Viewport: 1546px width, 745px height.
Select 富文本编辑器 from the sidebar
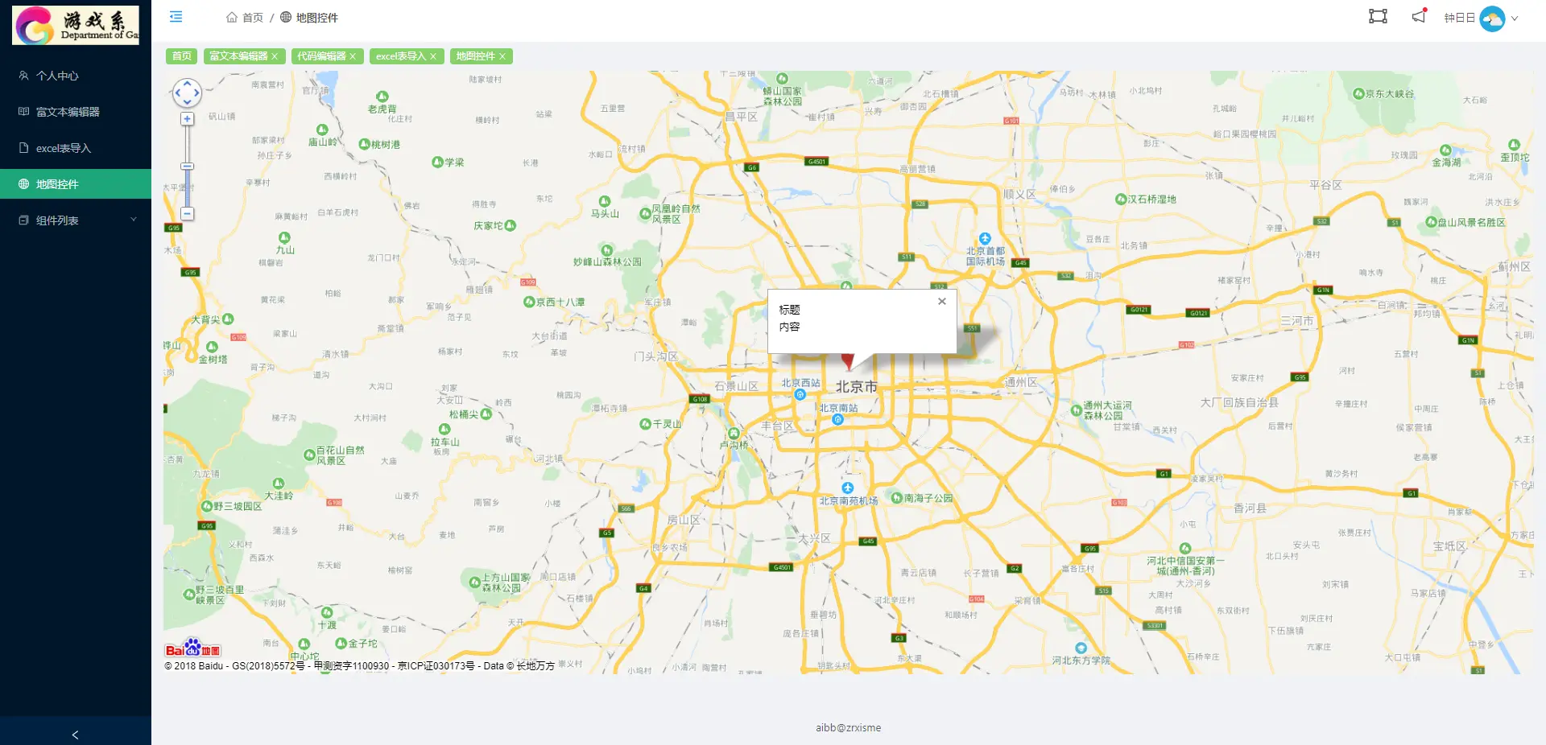pyautogui.click(x=69, y=111)
